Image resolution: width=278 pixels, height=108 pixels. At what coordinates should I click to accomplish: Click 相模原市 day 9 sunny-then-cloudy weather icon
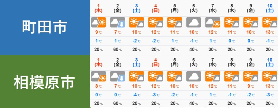251,76
